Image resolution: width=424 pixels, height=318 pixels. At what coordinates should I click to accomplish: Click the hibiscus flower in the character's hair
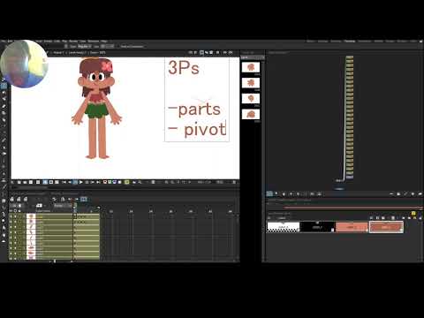107,66
